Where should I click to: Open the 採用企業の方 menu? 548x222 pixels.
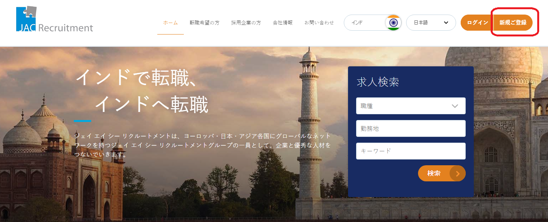(x=246, y=23)
